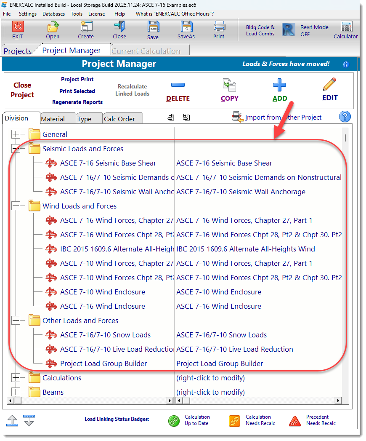The width and height of the screenshot is (366, 441).
Task: Click Regenerate Reports
Action: [x=77, y=102]
